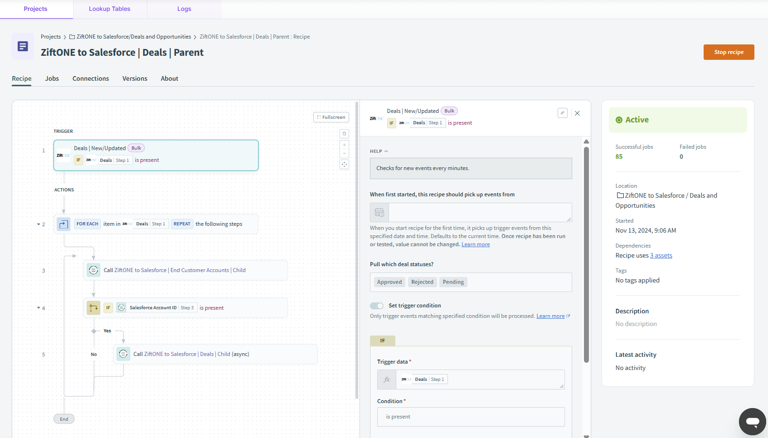Close the trigger details panel

577,113
